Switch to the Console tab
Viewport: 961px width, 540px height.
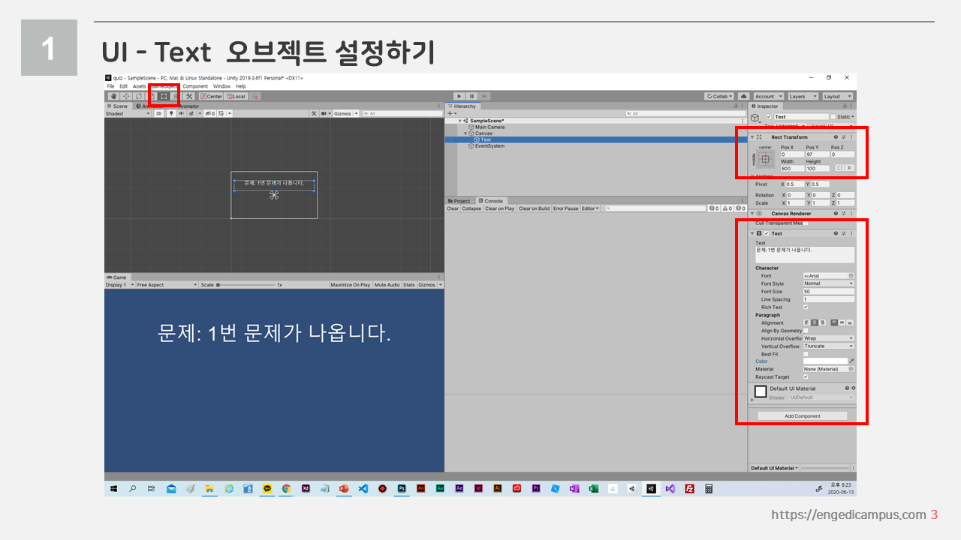[x=491, y=201]
